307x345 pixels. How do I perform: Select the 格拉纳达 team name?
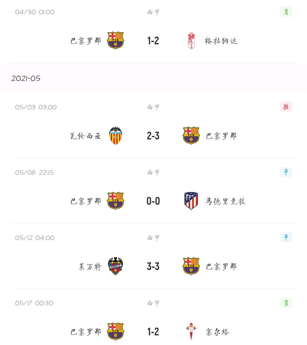pyautogui.click(x=221, y=41)
